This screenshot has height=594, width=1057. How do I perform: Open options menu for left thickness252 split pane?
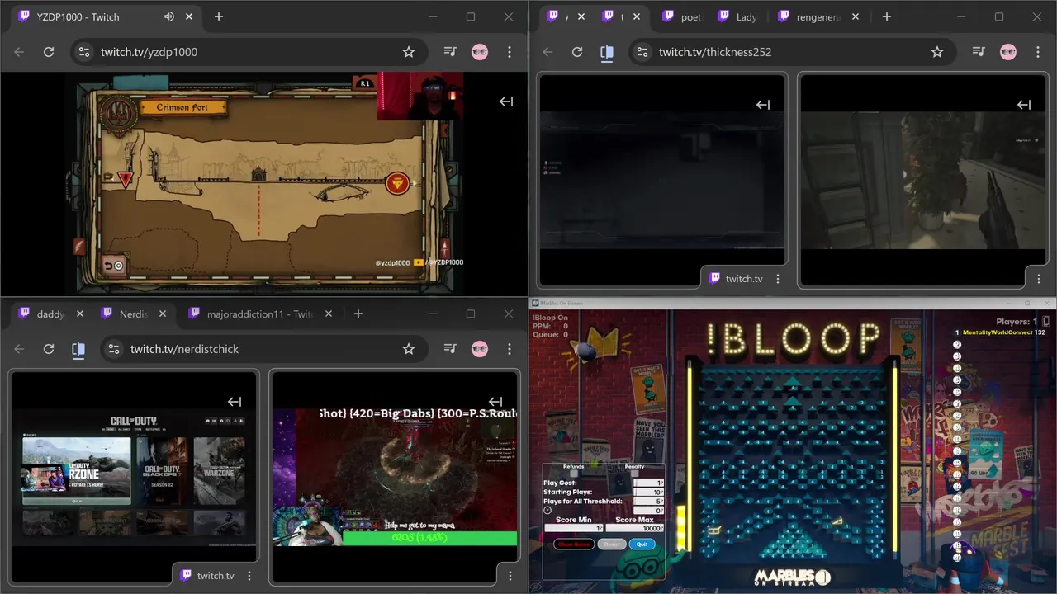[x=777, y=279]
